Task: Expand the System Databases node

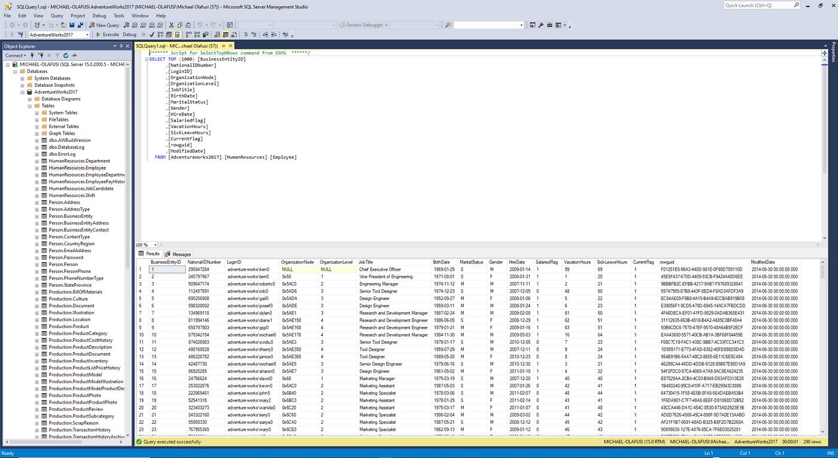Action: click(22, 78)
